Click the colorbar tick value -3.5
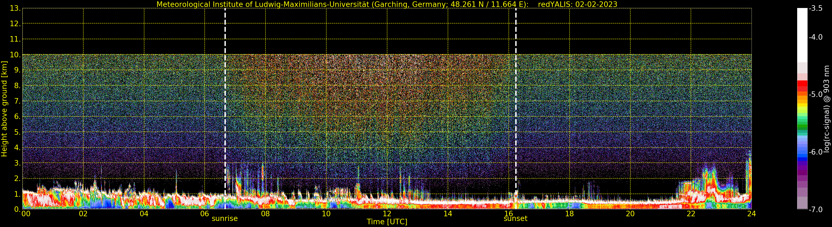Image resolution: width=832 pixels, height=227 pixels. click(815, 8)
